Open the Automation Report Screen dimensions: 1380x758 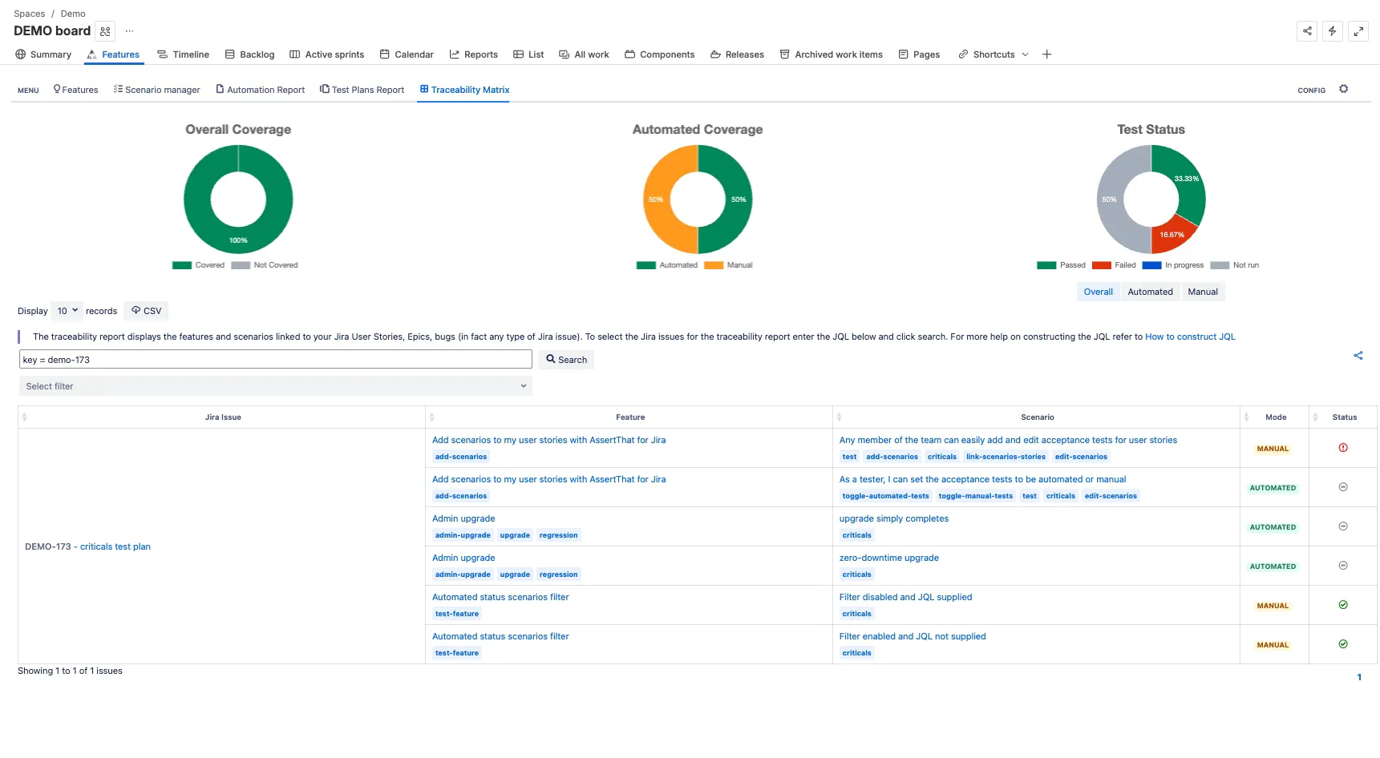260,90
